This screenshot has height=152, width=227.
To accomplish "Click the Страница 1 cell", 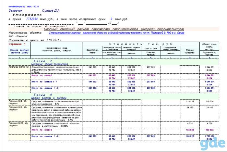I will click(x=19, y=44).
